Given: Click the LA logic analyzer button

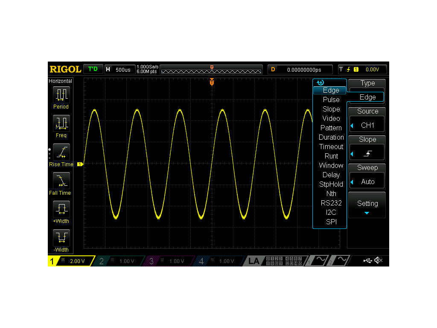Looking at the screenshot, I should pyautogui.click(x=254, y=261).
